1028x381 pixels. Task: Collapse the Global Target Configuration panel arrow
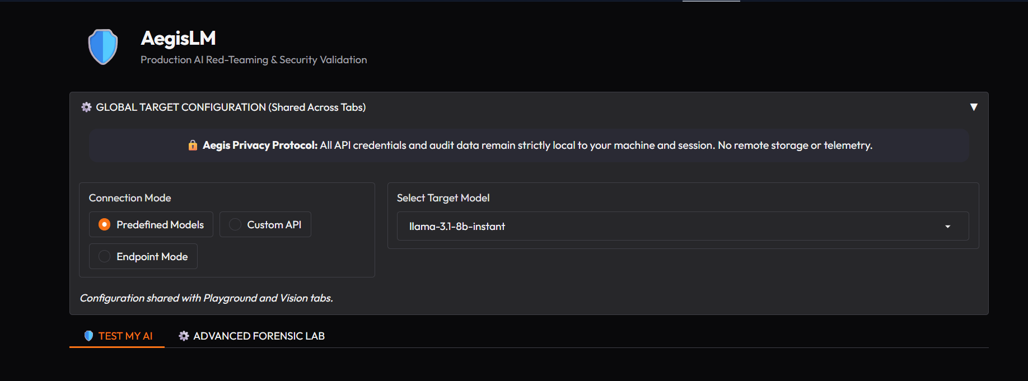[x=974, y=107]
